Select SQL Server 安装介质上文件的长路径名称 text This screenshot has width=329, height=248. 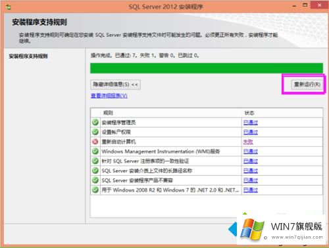147,171
